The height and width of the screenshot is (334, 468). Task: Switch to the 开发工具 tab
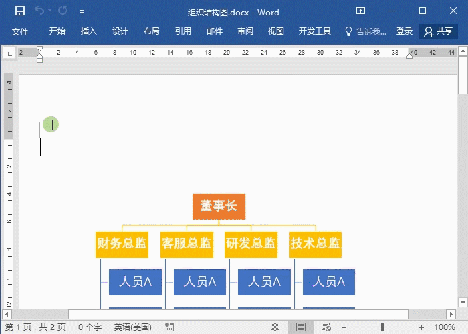point(315,31)
